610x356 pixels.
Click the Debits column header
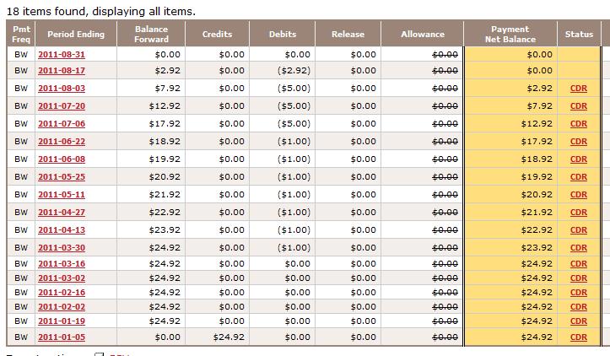point(283,35)
